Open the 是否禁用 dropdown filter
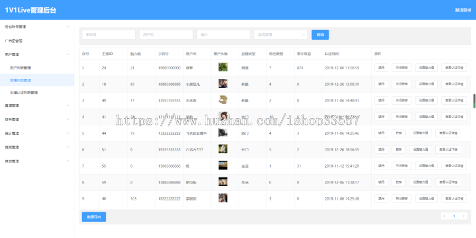Image resolution: width=476 pixels, height=238 pixels. [x=281, y=34]
